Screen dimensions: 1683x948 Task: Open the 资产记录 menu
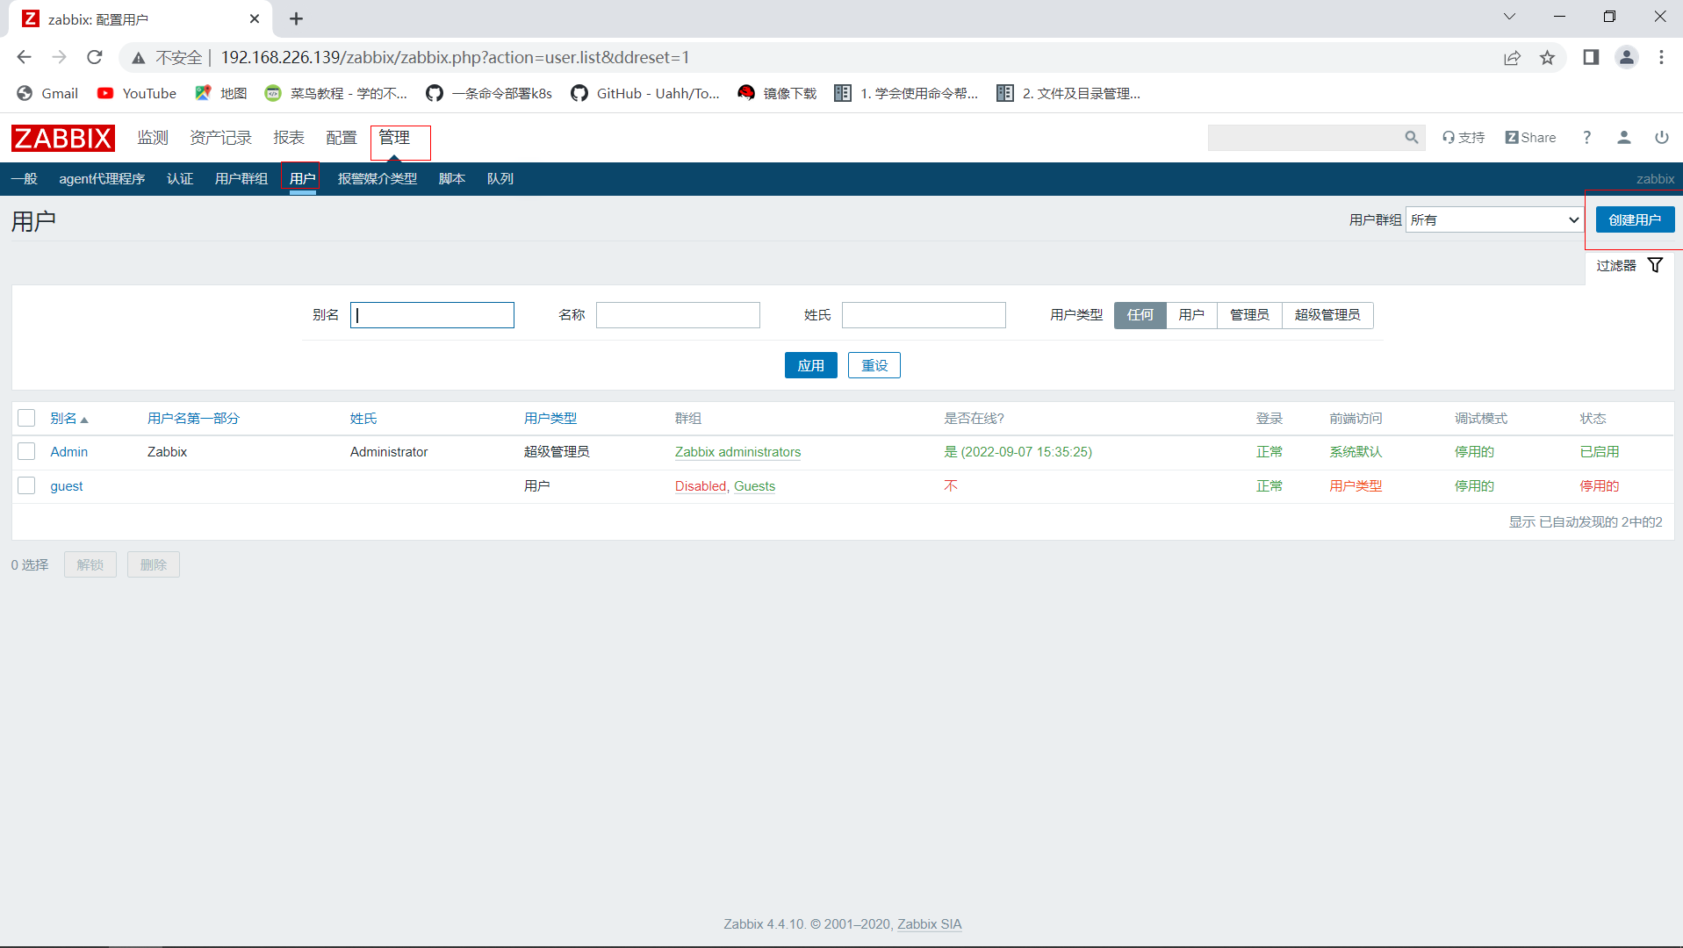(220, 138)
